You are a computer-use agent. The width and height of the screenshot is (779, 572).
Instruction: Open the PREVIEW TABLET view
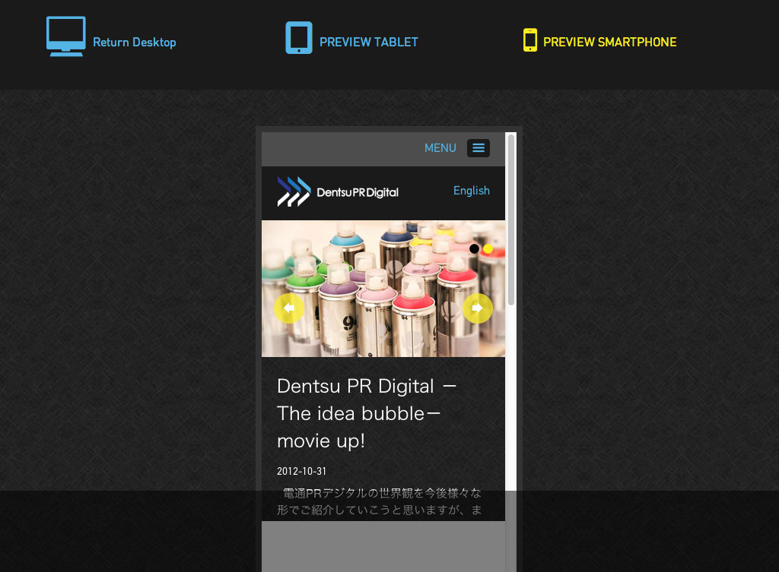coord(369,43)
